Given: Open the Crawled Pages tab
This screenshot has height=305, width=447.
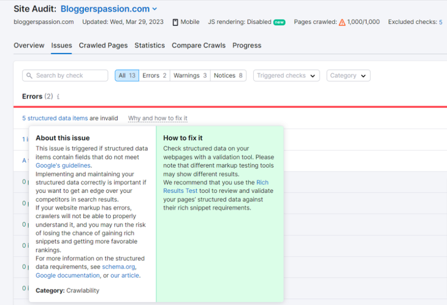Looking at the screenshot, I should click(x=103, y=46).
